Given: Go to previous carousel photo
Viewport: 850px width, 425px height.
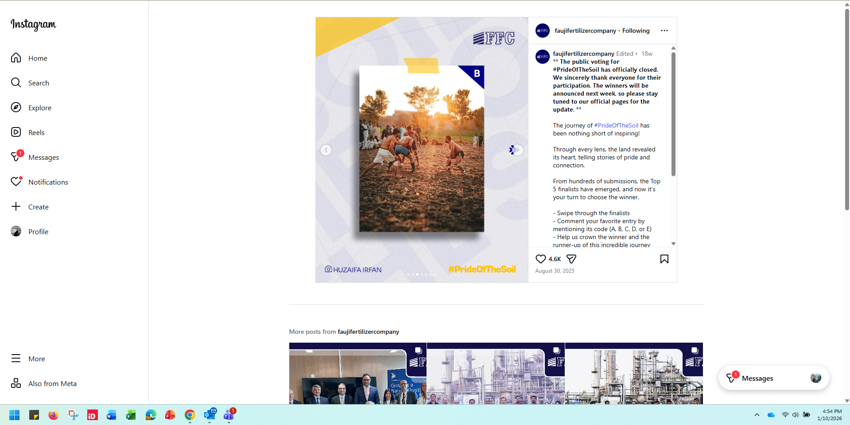Looking at the screenshot, I should [326, 150].
